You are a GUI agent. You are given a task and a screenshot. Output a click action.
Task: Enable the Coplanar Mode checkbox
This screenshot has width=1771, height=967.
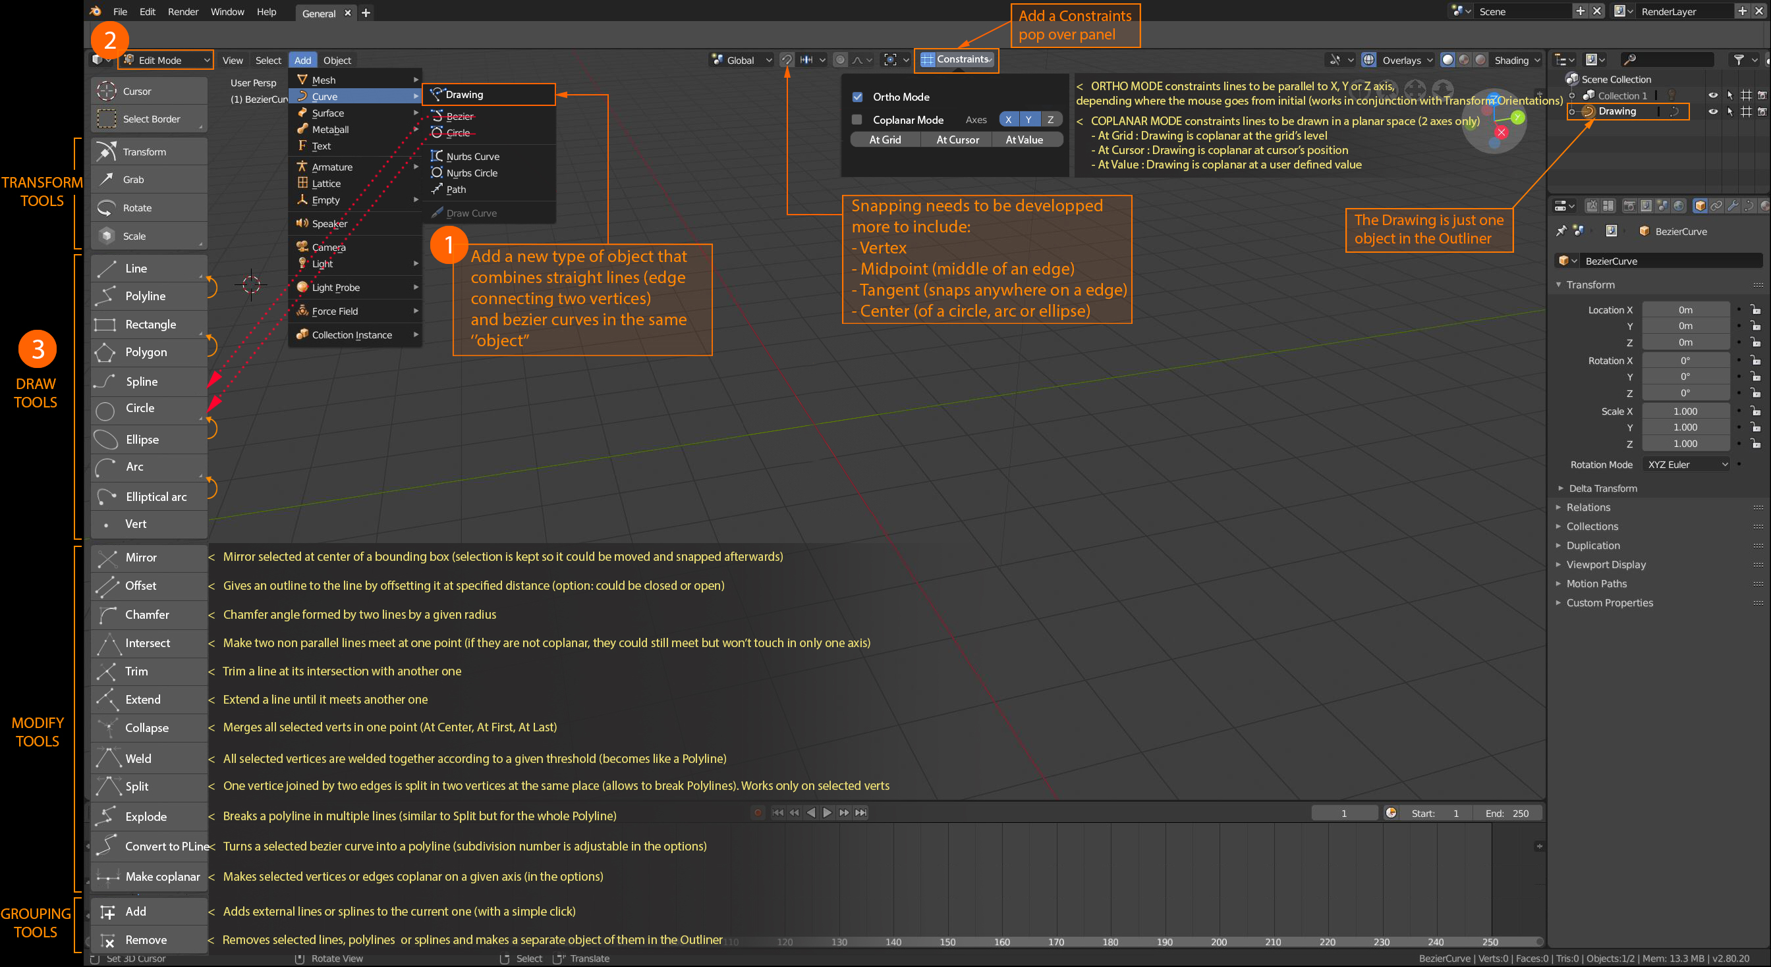click(857, 120)
